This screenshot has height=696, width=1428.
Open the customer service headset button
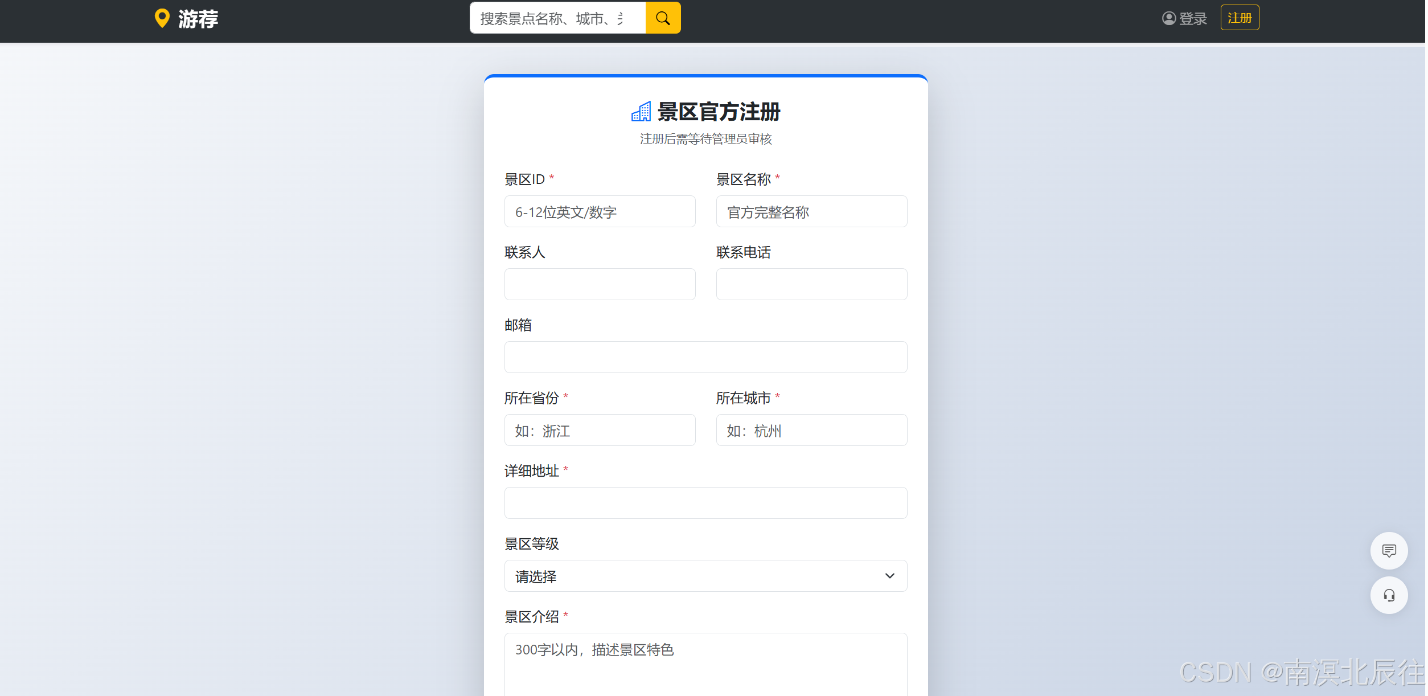1389,595
